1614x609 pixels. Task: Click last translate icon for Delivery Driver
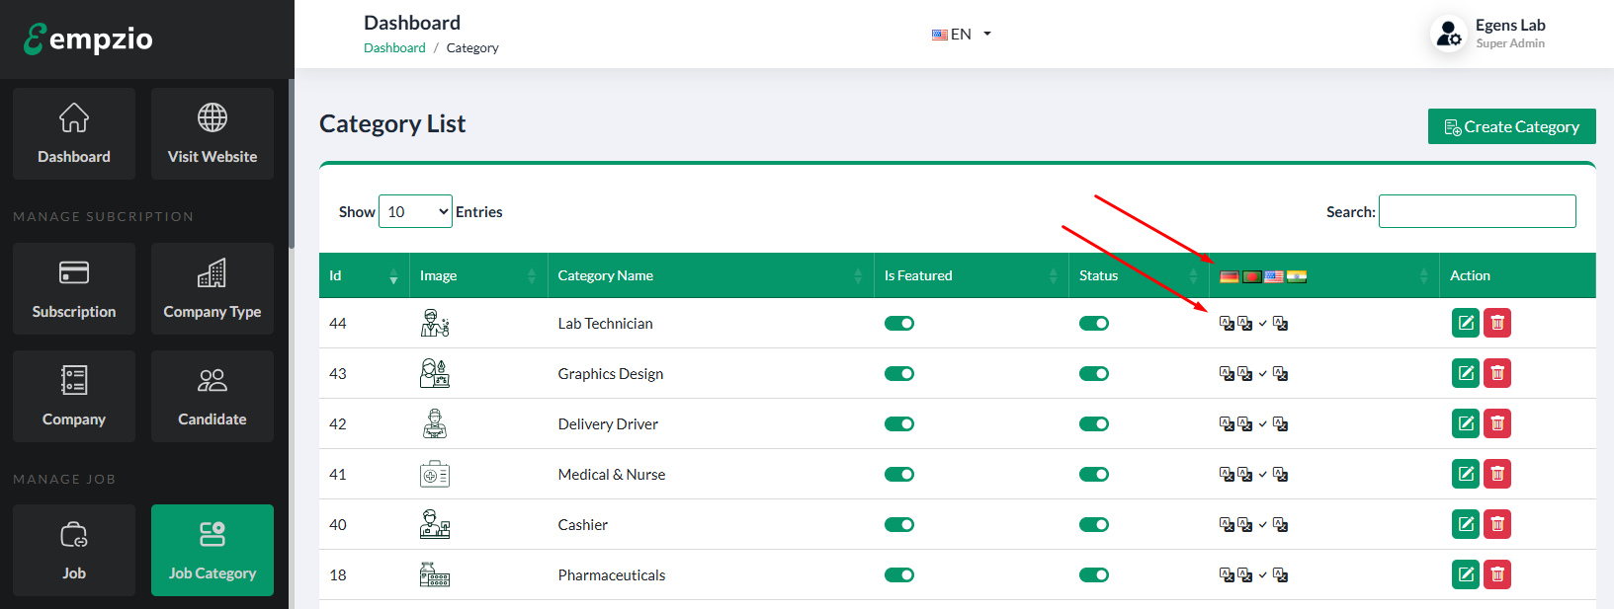[x=1280, y=424]
